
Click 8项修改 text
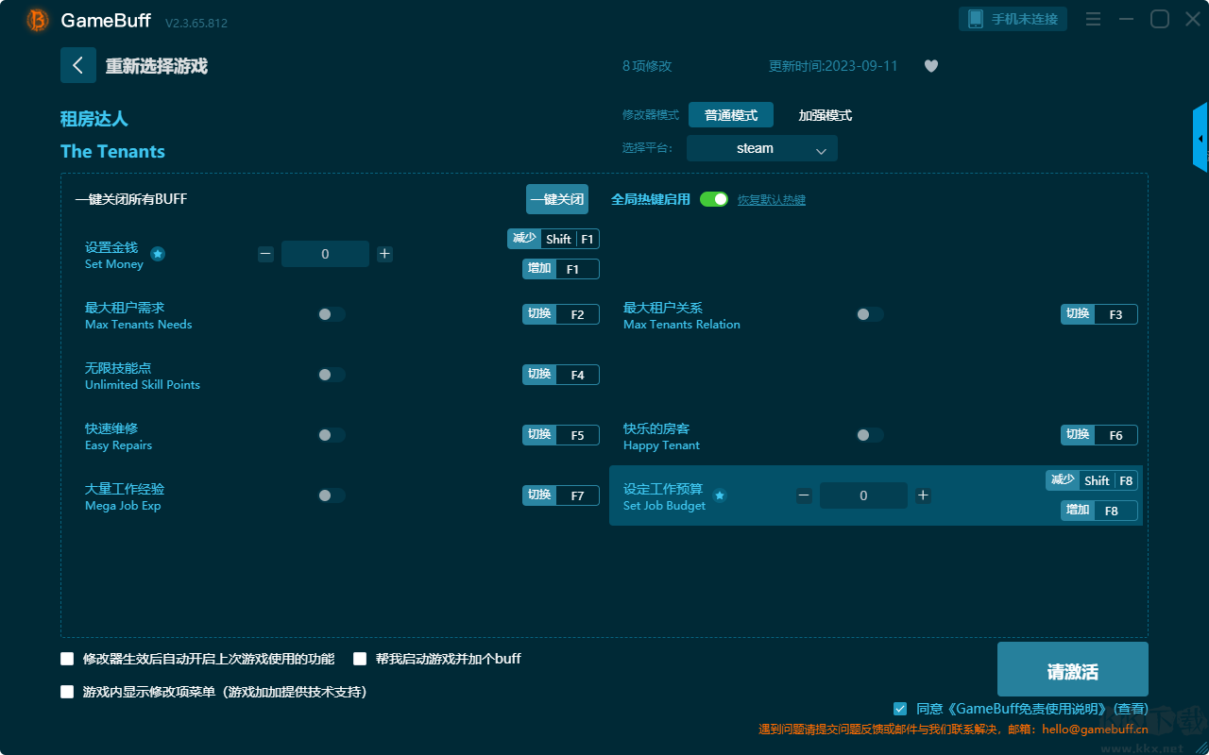click(647, 66)
